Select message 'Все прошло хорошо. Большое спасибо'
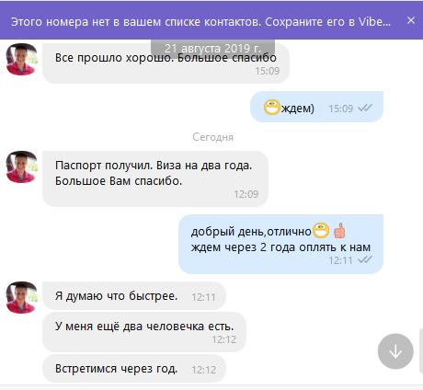Screen dimensions: 423x390 click(166, 63)
